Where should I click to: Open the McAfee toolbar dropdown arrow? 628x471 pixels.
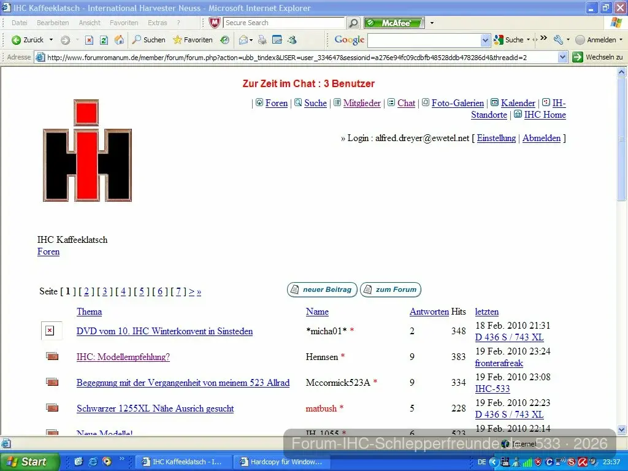(432, 23)
